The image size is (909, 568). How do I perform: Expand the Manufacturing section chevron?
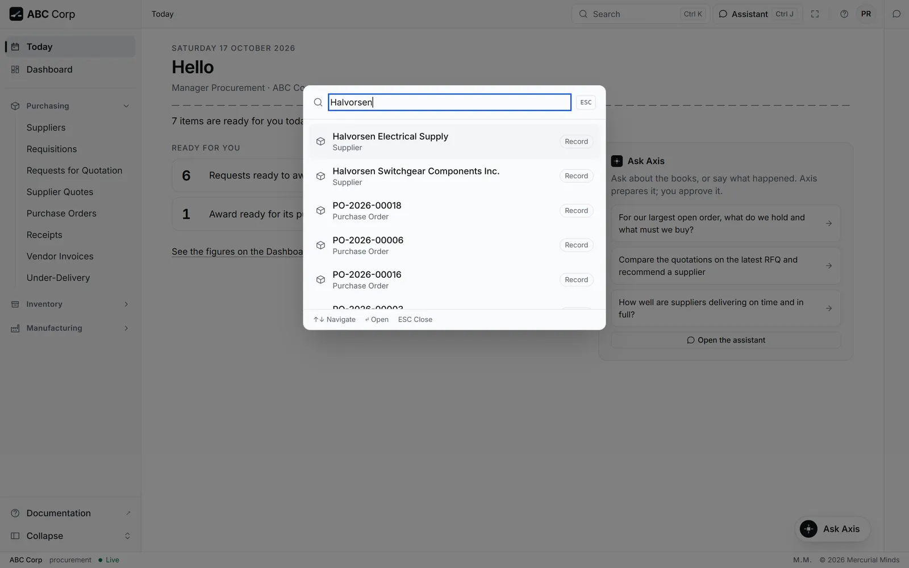126,328
